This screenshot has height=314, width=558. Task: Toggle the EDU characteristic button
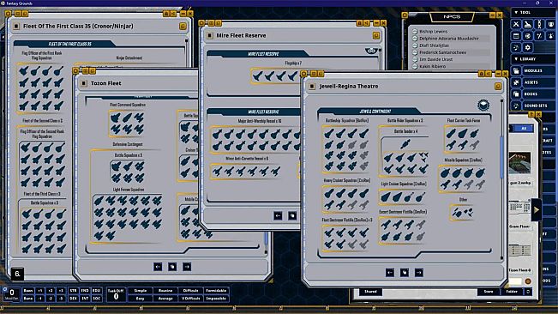[97, 291]
